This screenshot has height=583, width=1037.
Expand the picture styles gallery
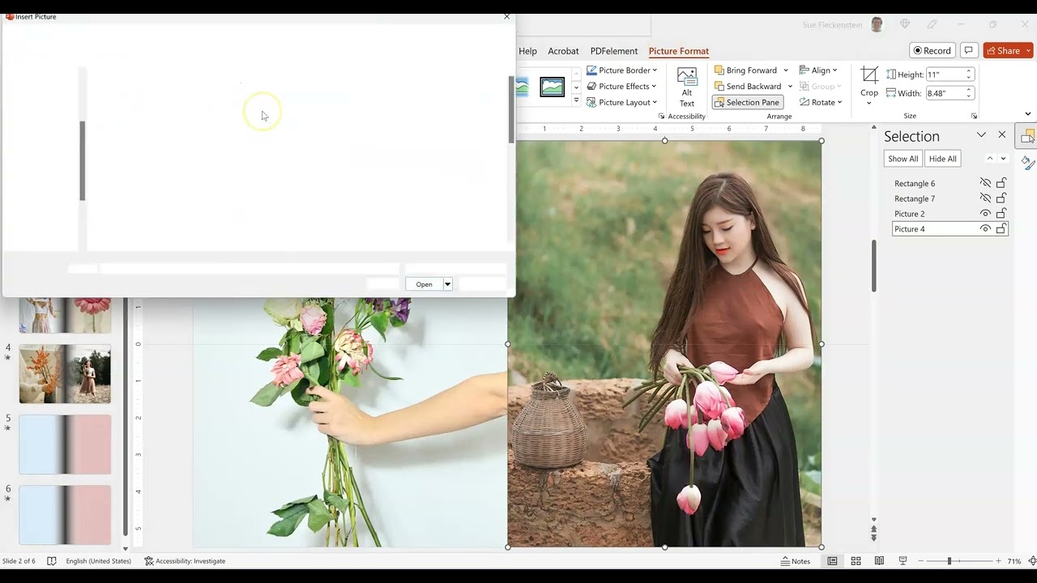point(576,101)
